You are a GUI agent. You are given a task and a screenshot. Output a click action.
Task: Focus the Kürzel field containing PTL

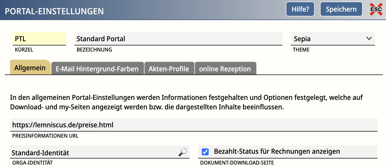39,39
